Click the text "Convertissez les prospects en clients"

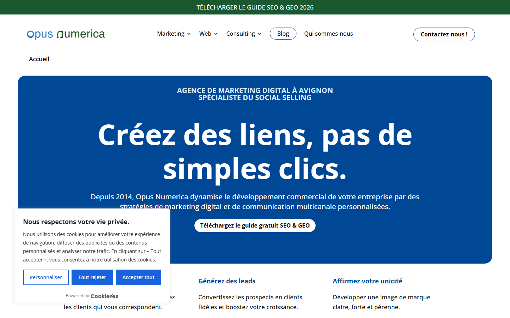pyautogui.click(x=250, y=297)
